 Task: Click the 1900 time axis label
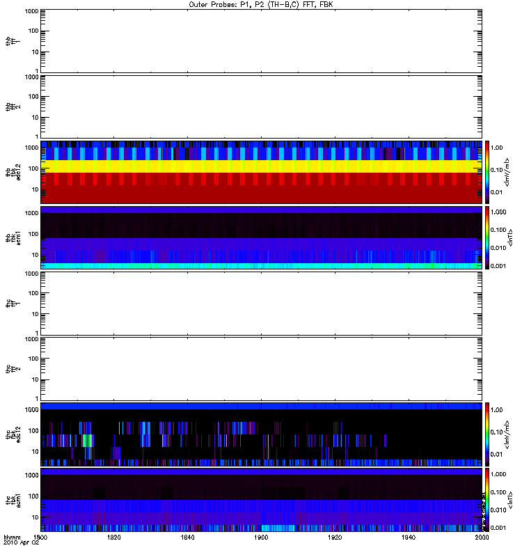261,537
